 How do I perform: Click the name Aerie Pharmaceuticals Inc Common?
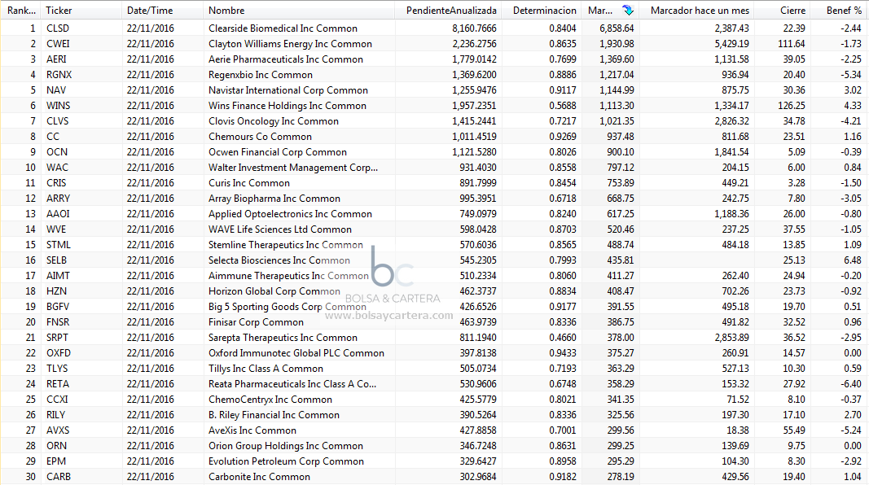tap(286, 59)
